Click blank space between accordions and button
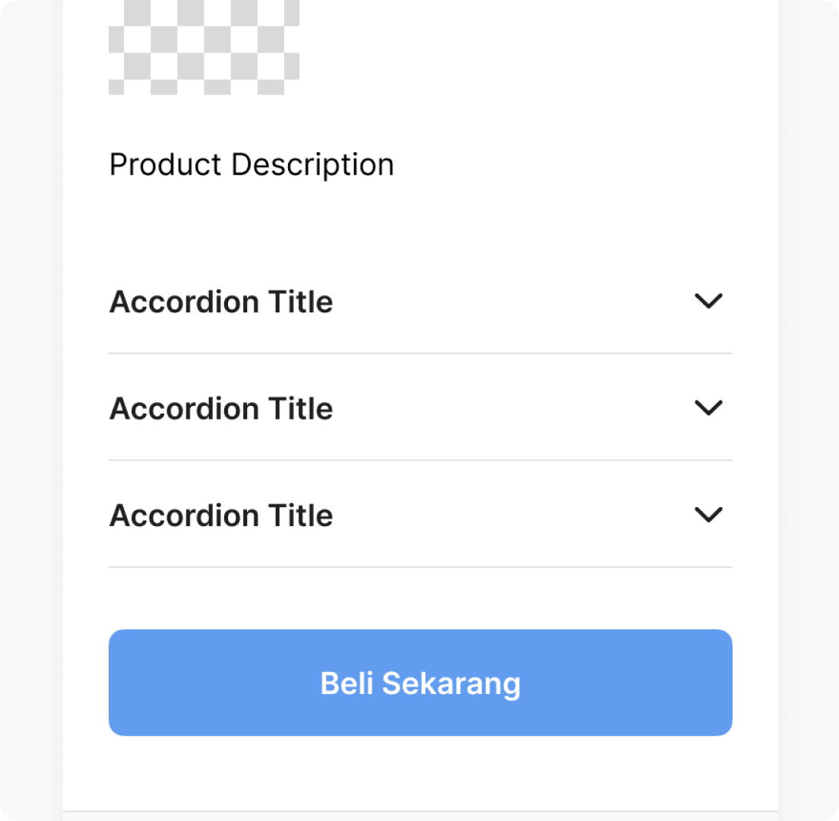 point(420,598)
